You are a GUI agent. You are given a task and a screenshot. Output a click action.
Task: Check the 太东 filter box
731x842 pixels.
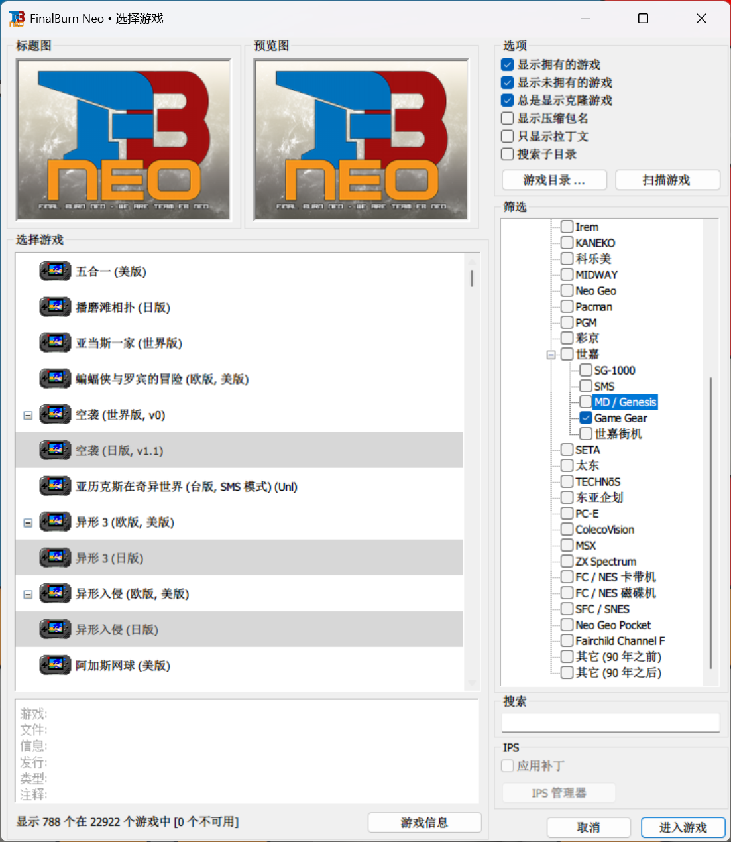(x=567, y=465)
